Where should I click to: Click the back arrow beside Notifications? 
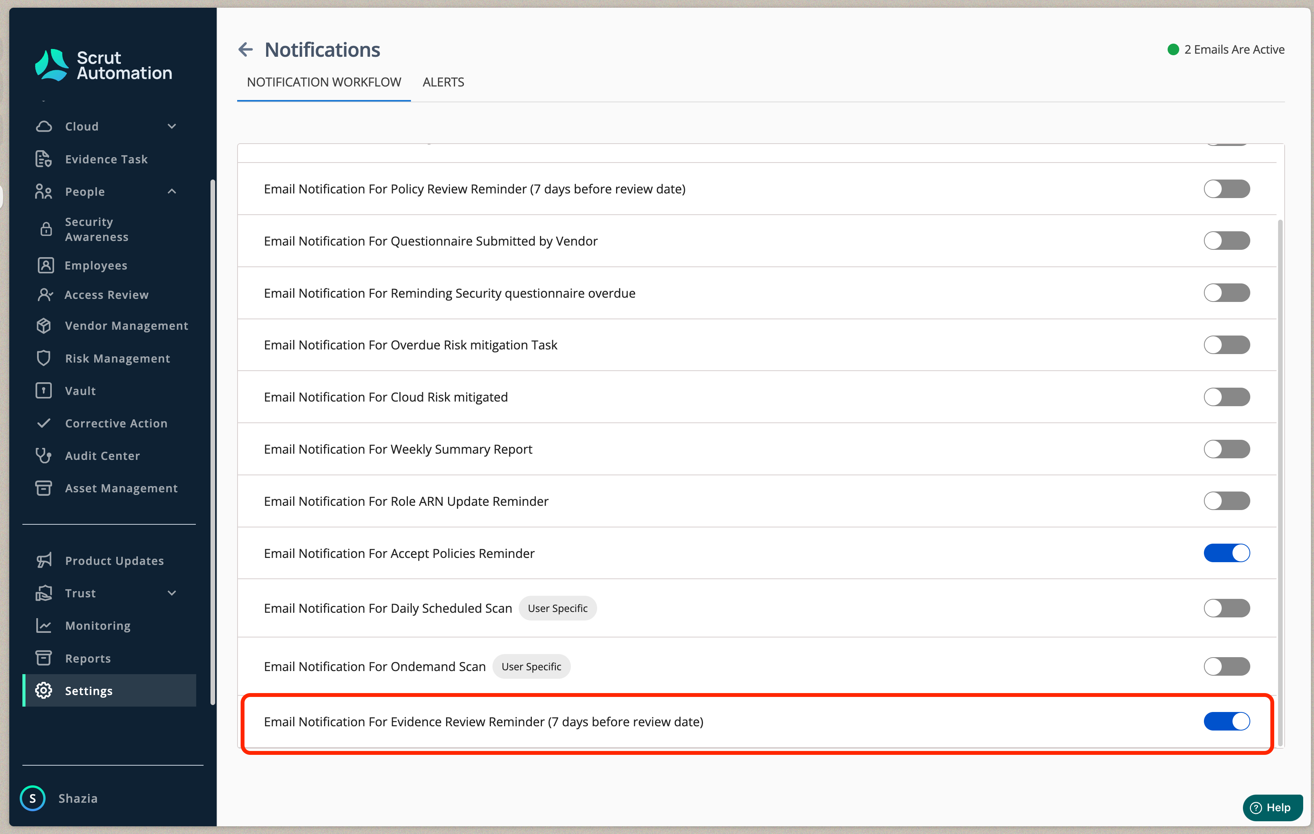click(246, 50)
